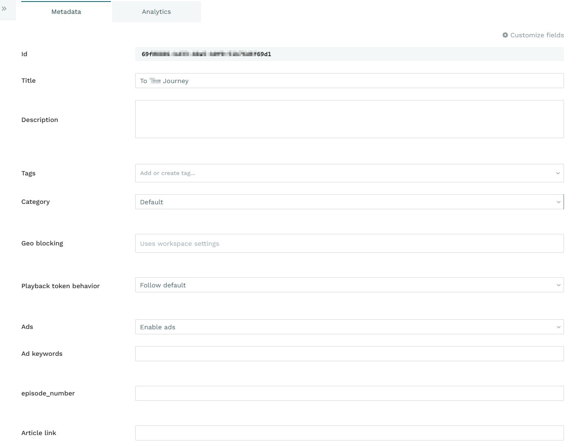Open the Tags dropdown arrow
This screenshot has height=447, width=579.
(x=558, y=173)
